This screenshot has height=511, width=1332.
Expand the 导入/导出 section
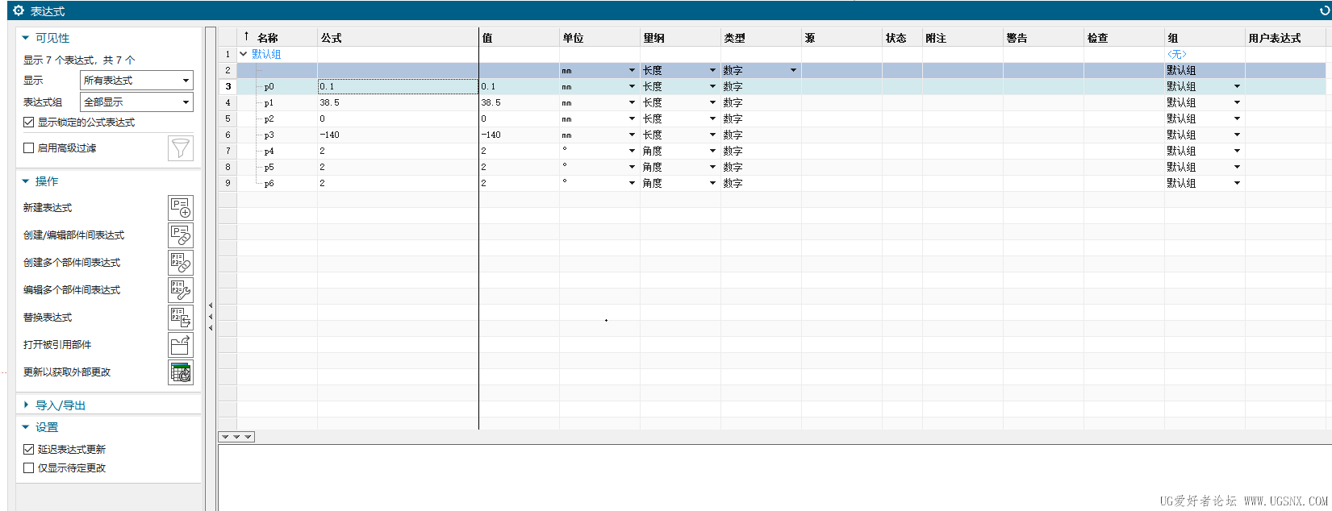pyautogui.click(x=26, y=405)
